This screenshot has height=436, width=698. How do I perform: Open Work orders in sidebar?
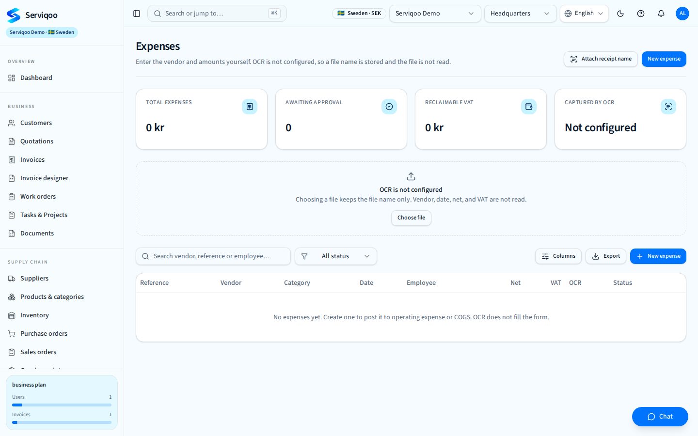pyautogui.click(x=62, y=197)
